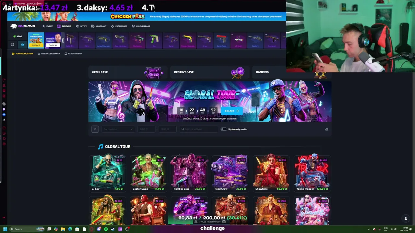Show hidden system tray icons

click(369, 229)
